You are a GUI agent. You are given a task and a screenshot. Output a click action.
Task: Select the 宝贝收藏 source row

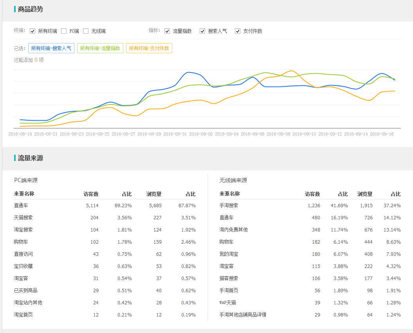(x=105, y=266)
